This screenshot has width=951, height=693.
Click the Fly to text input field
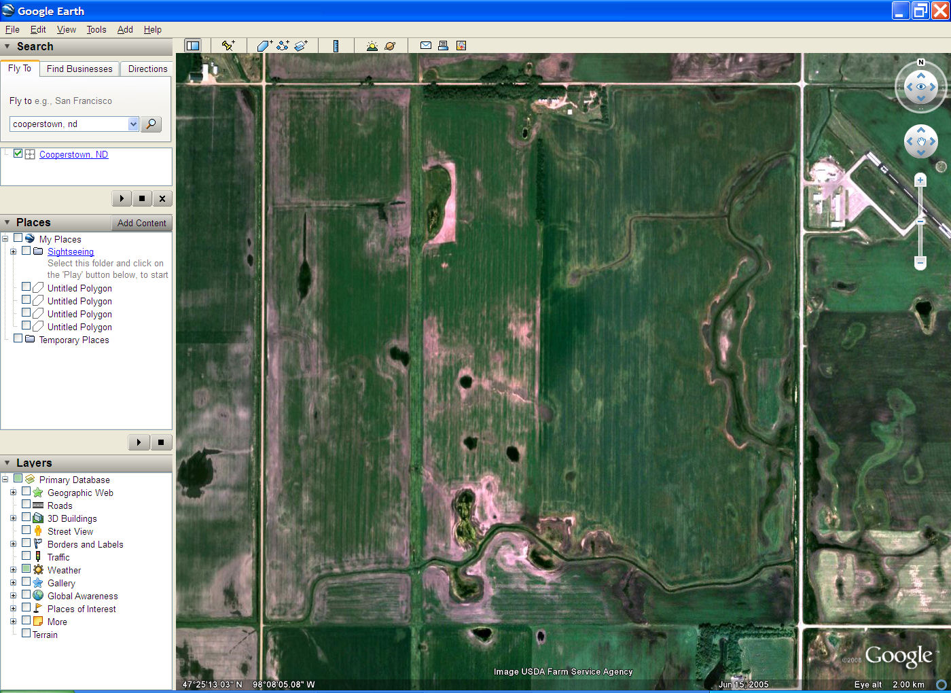[69, 124]
